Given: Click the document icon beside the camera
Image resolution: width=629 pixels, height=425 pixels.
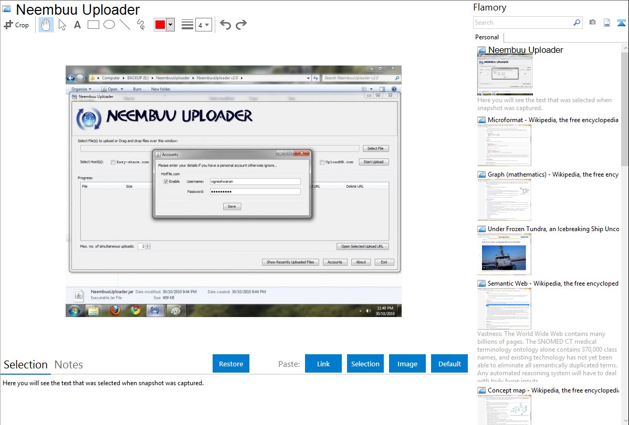Looking at the screenshot, I should [x=607, y=23].
